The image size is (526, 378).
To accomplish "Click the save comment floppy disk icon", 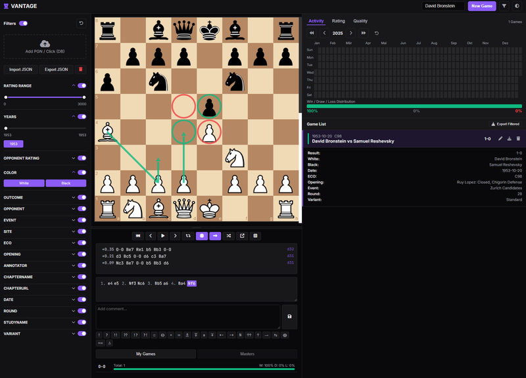I will (x=289, y=316).
